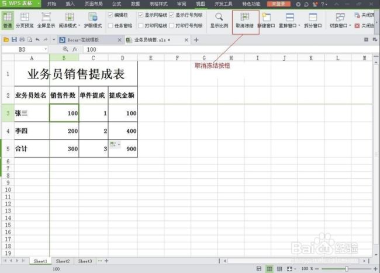Viewport: 380px width, 273px height.
Task: Expand the 阅读模式 dropdown arrow
Action: click(x=79, y=26)
